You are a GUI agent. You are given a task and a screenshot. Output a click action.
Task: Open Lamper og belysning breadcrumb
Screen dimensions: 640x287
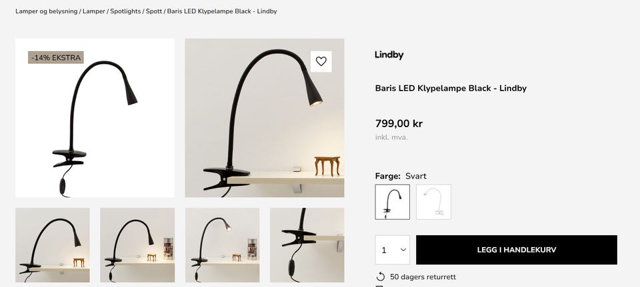pos(47,11)
